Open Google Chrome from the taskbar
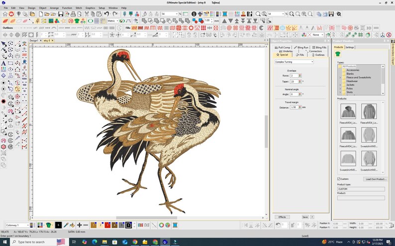 click(135, 242)
